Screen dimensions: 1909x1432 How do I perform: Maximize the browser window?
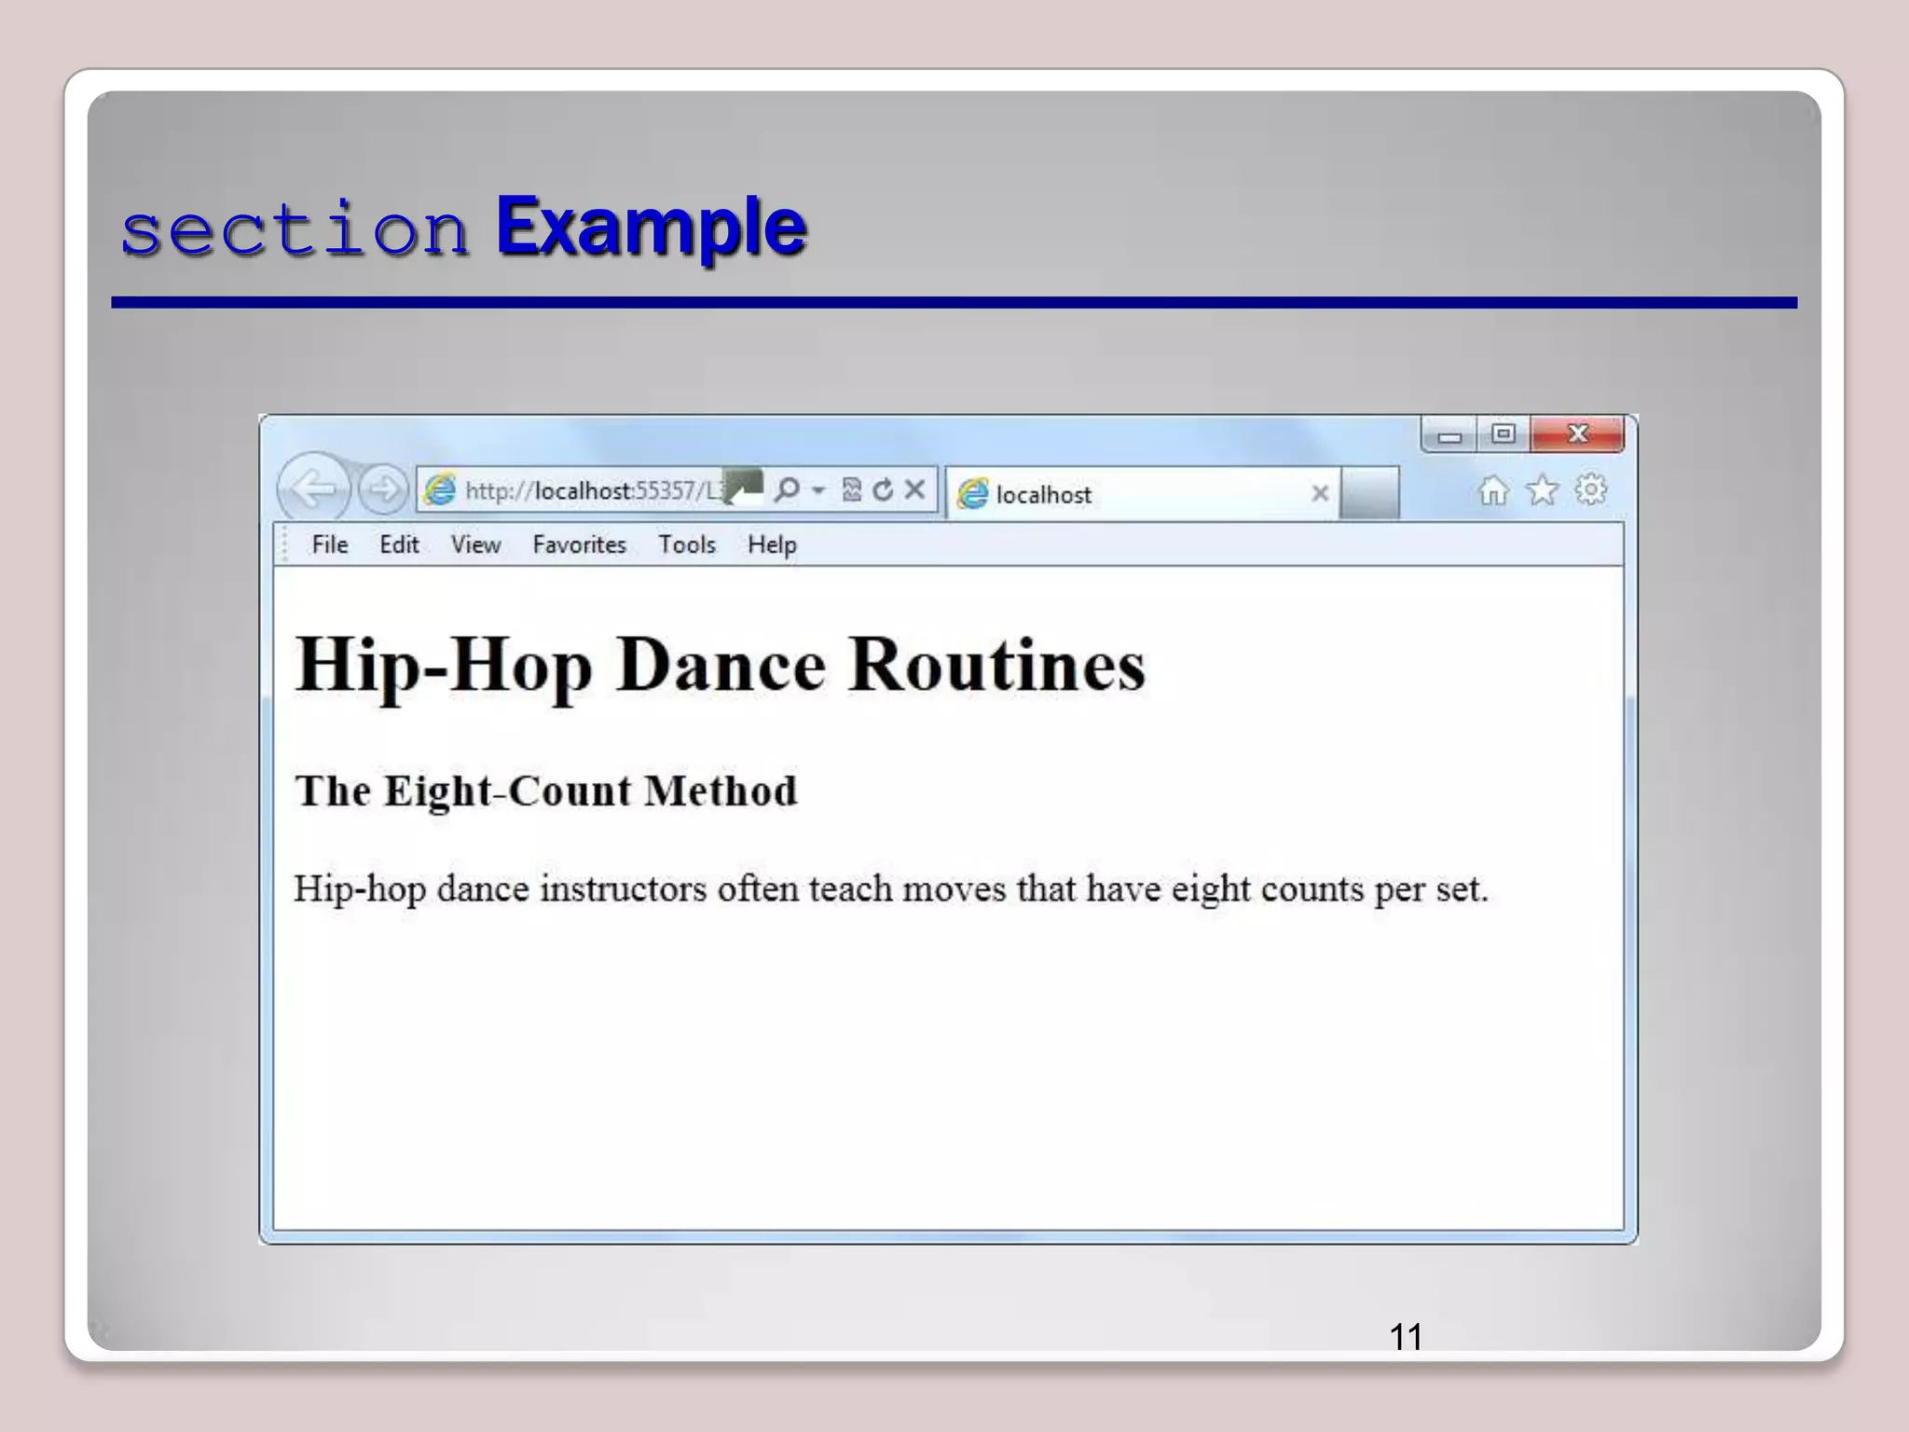click(x=1503, y=434)
